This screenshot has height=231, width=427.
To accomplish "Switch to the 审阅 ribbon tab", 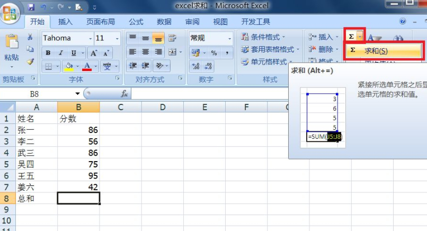I will pos(192,22).
